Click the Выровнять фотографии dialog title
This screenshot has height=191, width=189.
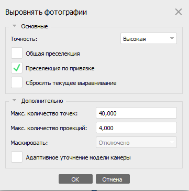46,13
